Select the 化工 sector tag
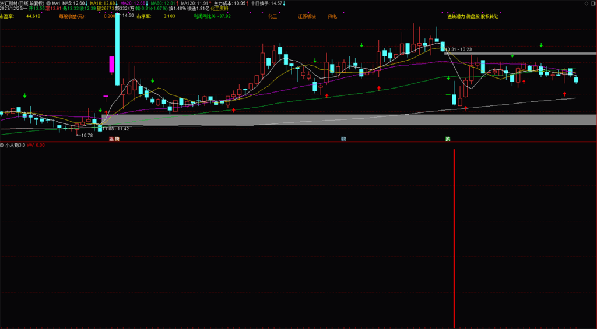Screen dimensions: 597x329 click(272, 16)
